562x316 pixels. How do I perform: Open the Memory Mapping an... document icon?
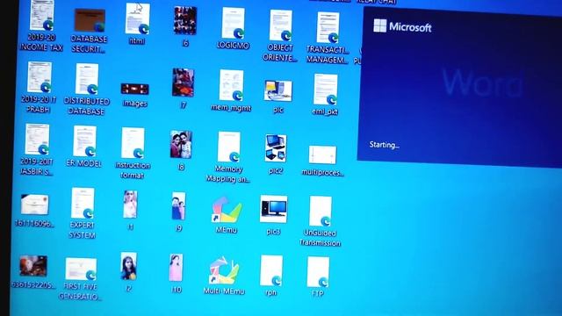click(x=229, y=147)
